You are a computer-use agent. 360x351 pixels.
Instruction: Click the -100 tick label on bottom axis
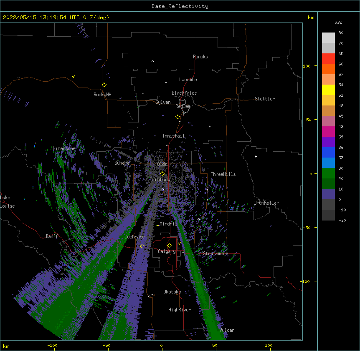52,345
